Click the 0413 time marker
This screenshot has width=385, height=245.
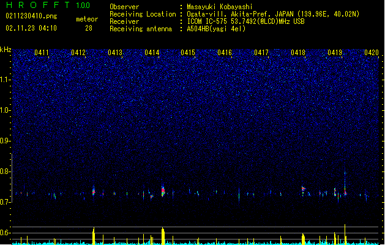[115, 53]
